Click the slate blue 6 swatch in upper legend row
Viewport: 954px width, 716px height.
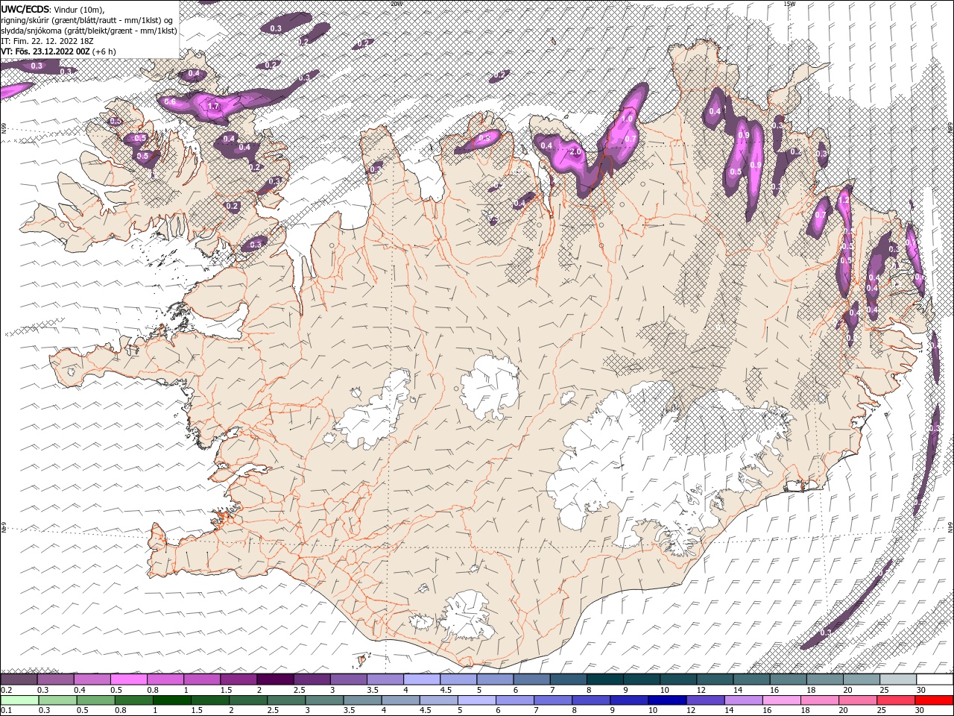coord(531,679)
